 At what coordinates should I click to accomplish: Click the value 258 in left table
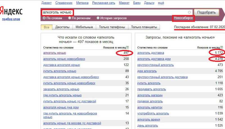coord(126,59)
